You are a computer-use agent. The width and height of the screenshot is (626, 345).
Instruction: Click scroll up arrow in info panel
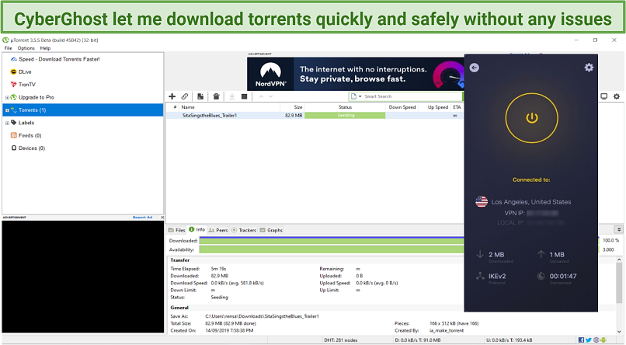click(x=619, y=260)
